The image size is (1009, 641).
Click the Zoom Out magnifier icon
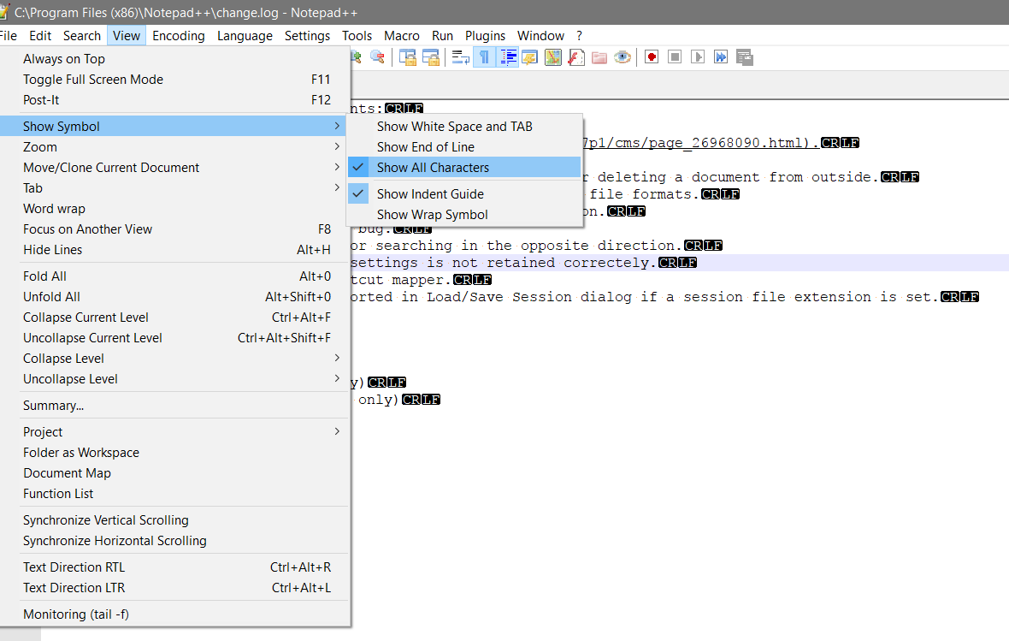pos(376,56)
